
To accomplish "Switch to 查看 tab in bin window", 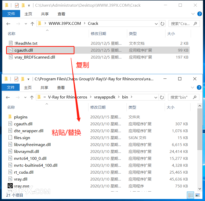I will coord(61,87).
